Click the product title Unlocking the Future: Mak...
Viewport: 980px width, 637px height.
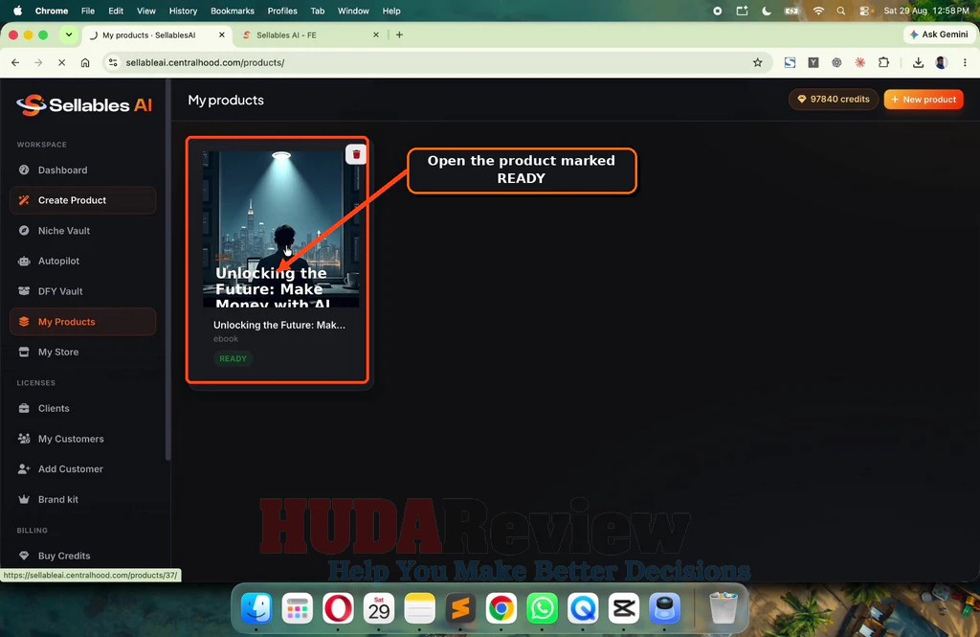tap(278, 326)
